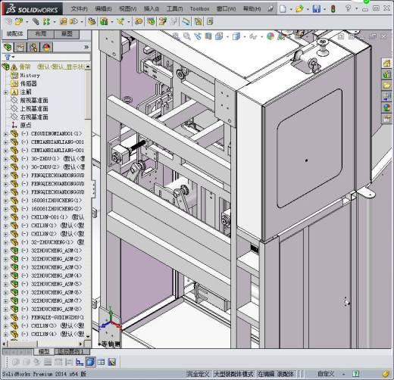Image resolution: width=394 pixels, height=380 pixels.
Task: Click right arrow of tree horizontal scrollbar
Action: click(80, 344)
